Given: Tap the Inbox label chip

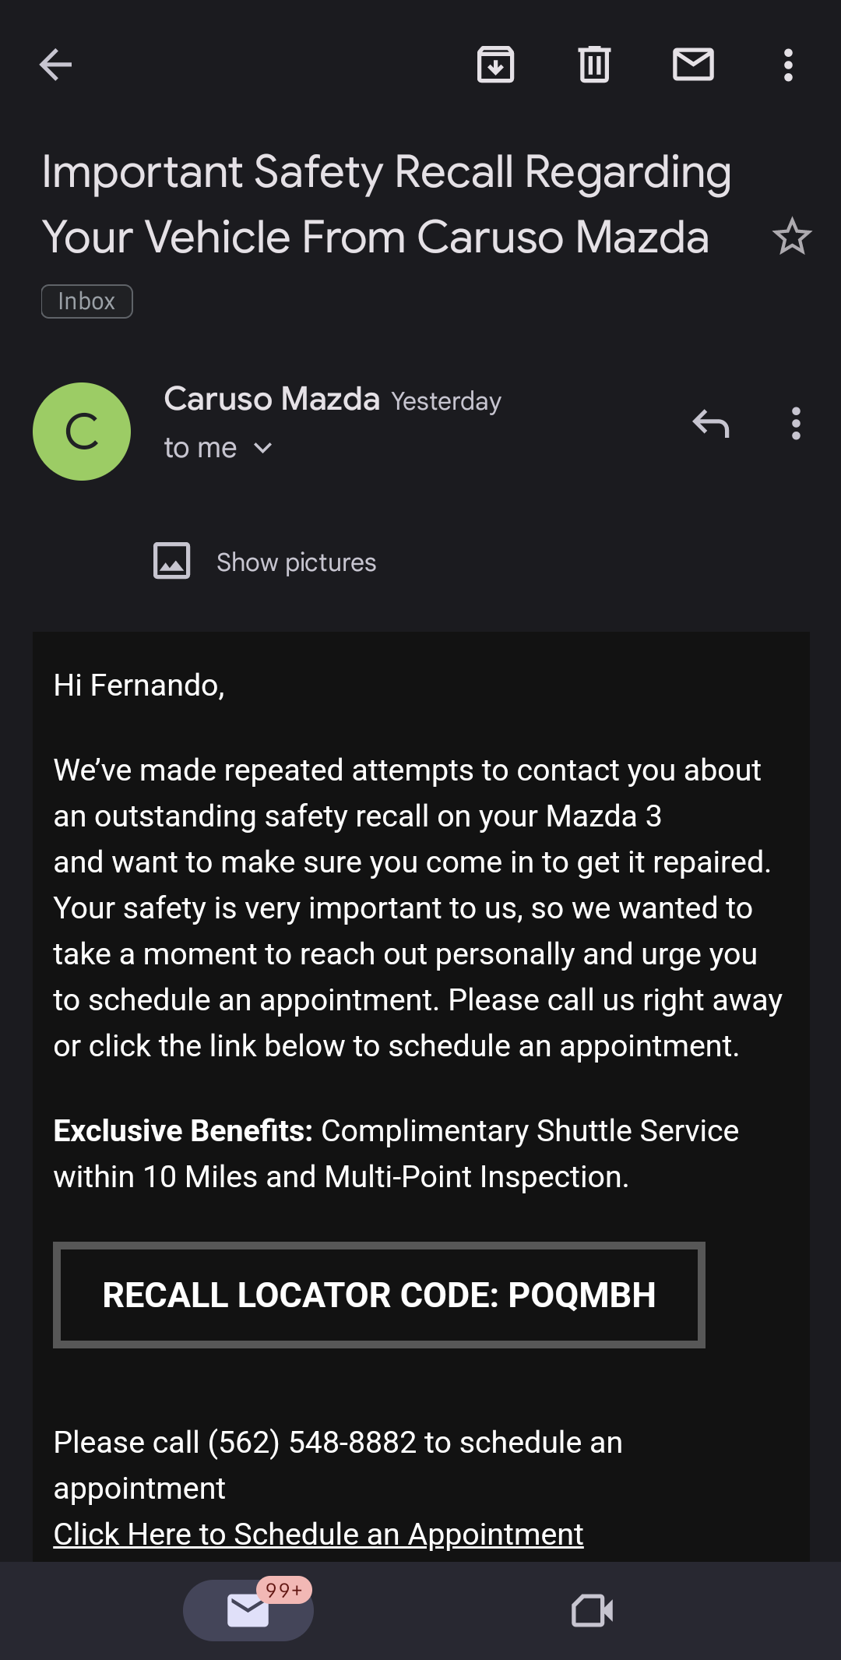Looking at the screenshot, I should [x=86, y=301].
